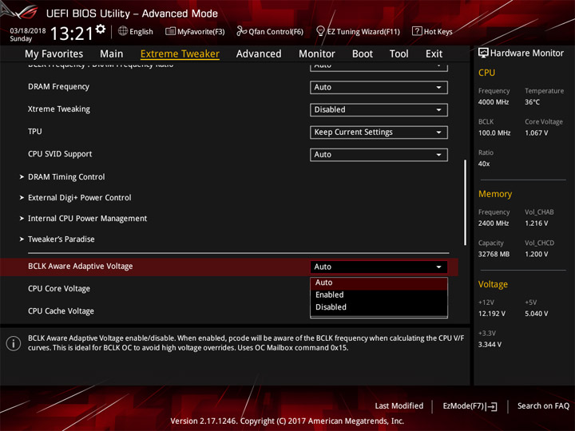Open Qfan Control fan icon

tap(241, 31)
